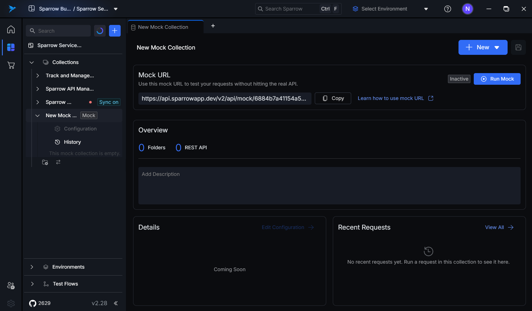Click the Collections label icon
532x311 pixels.
46,62
